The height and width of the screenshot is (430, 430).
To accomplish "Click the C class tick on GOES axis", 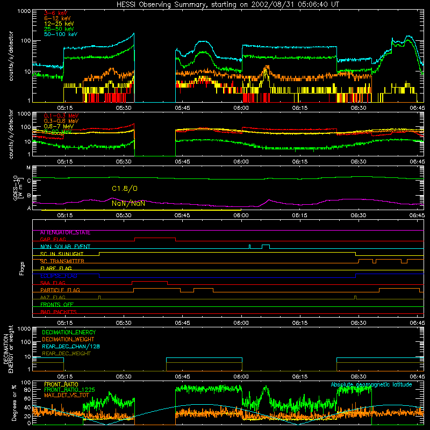I will [29, 181].
